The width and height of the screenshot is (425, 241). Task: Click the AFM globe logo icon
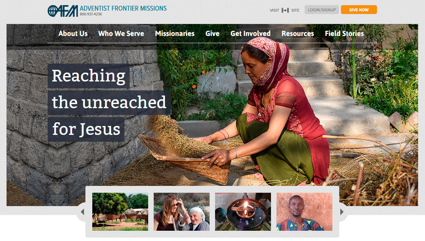[63, 11]
